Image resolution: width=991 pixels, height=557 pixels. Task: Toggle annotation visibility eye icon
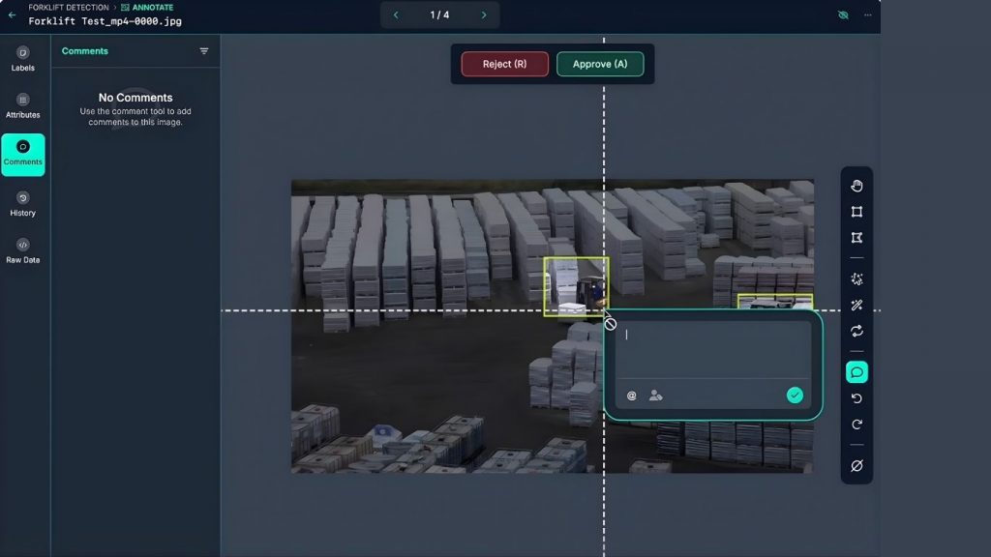(x=842, y=15)
